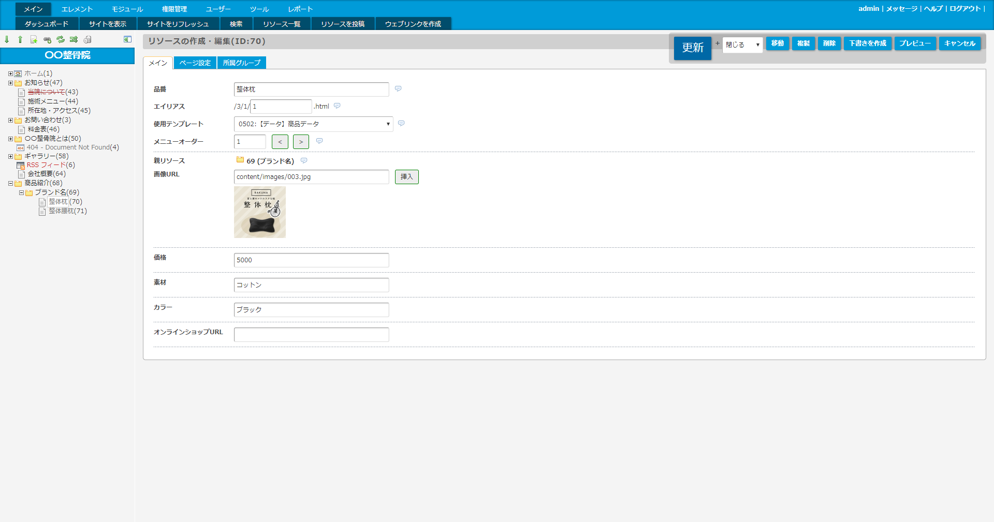Expand the お知らせ(47) tree folder
Screen dimensions: 994x522
(10, 83)
